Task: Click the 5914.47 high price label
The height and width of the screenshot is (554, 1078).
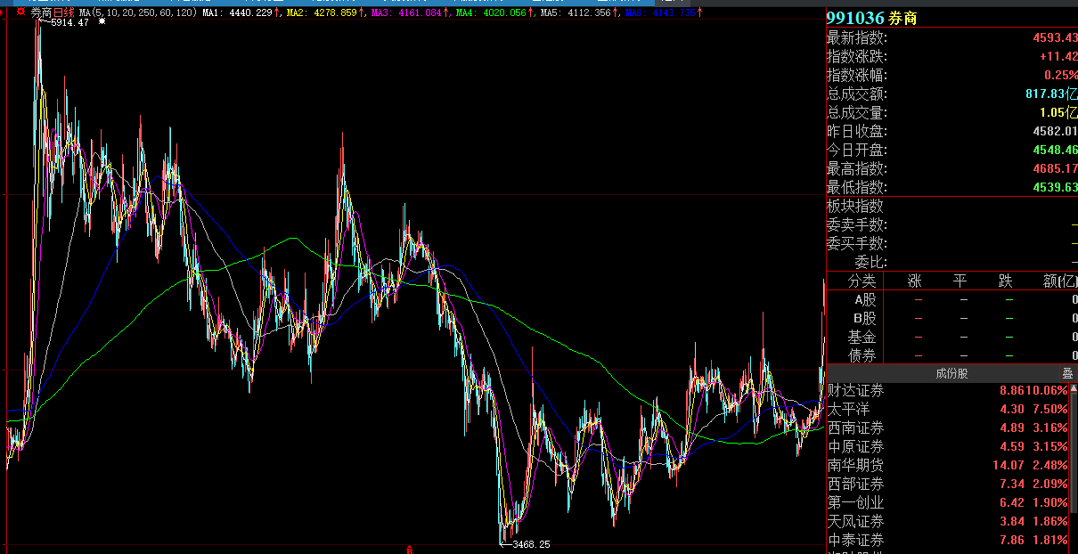Action: [69, 22]
